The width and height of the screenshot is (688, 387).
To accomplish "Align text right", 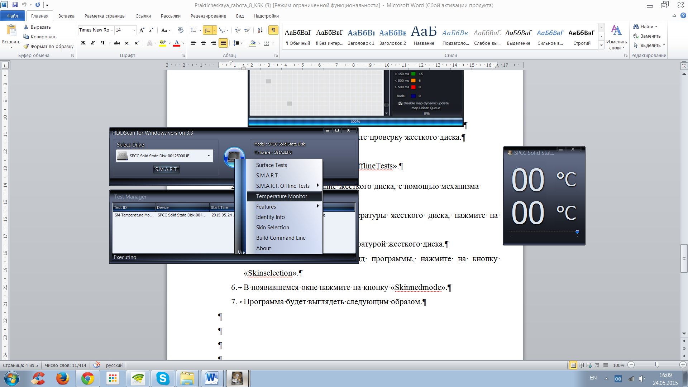I will click(213, 43).
